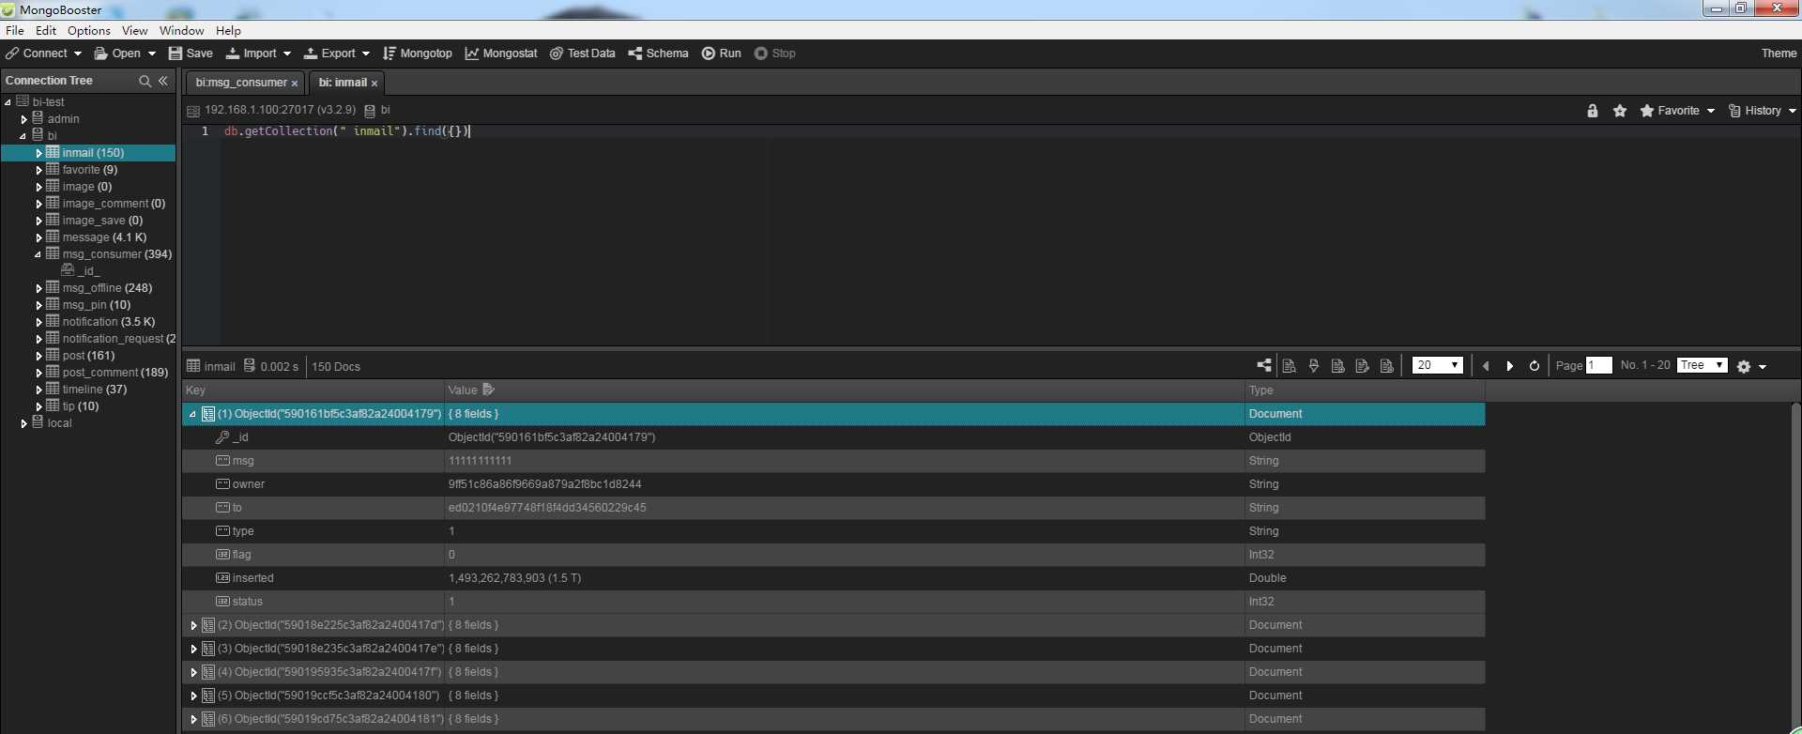Open the Connect toolbar button
The width and height of the screenshot is (1802, 734).
[x=43, y=54]
